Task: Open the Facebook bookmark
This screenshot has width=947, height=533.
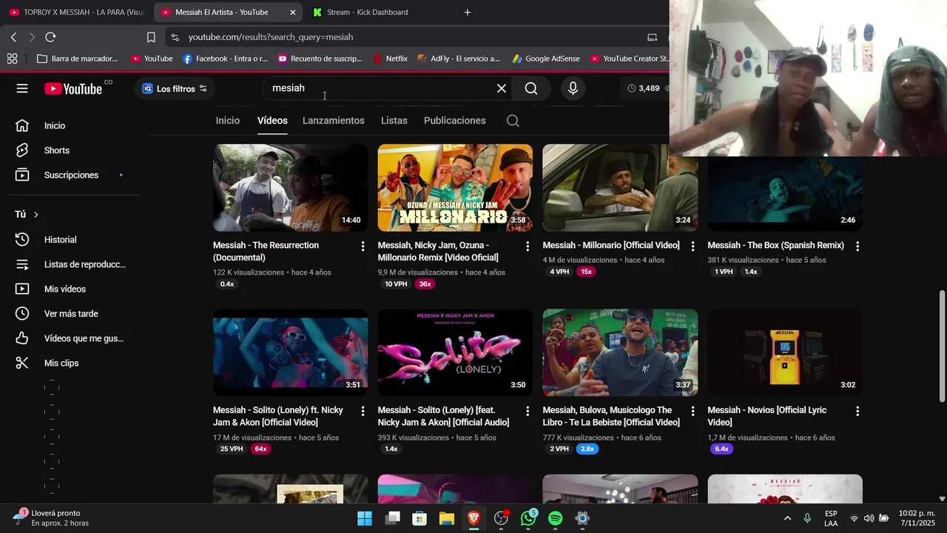Action: coord(225,58)
